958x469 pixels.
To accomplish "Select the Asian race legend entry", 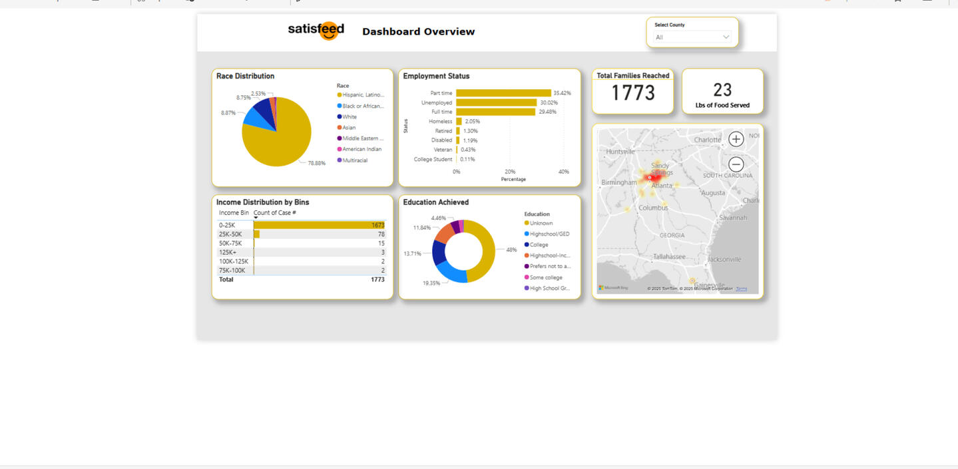I will tap(348, 128).
